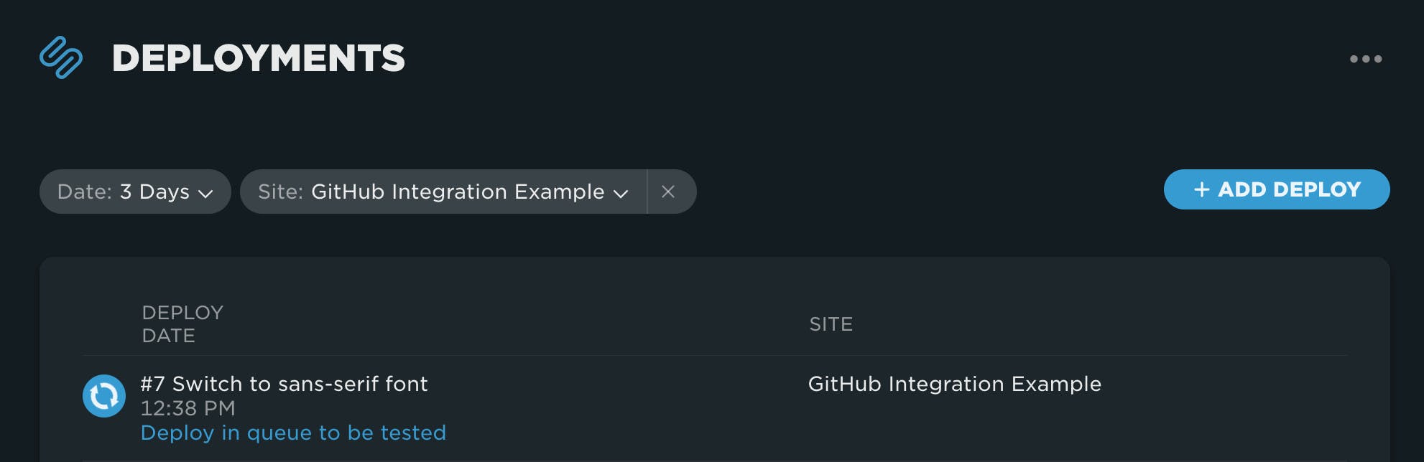The height and width of the screenshot is (462, 1424).
Task: Click the DEPLOYMENTS page heading
Action: click(x=258, y=58)
